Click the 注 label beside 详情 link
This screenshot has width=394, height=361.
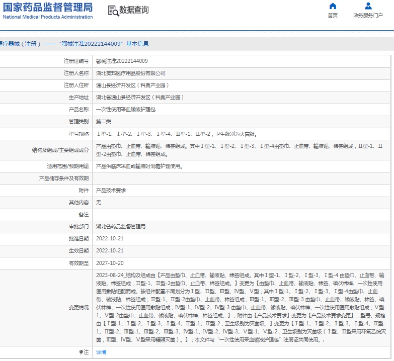84,352
